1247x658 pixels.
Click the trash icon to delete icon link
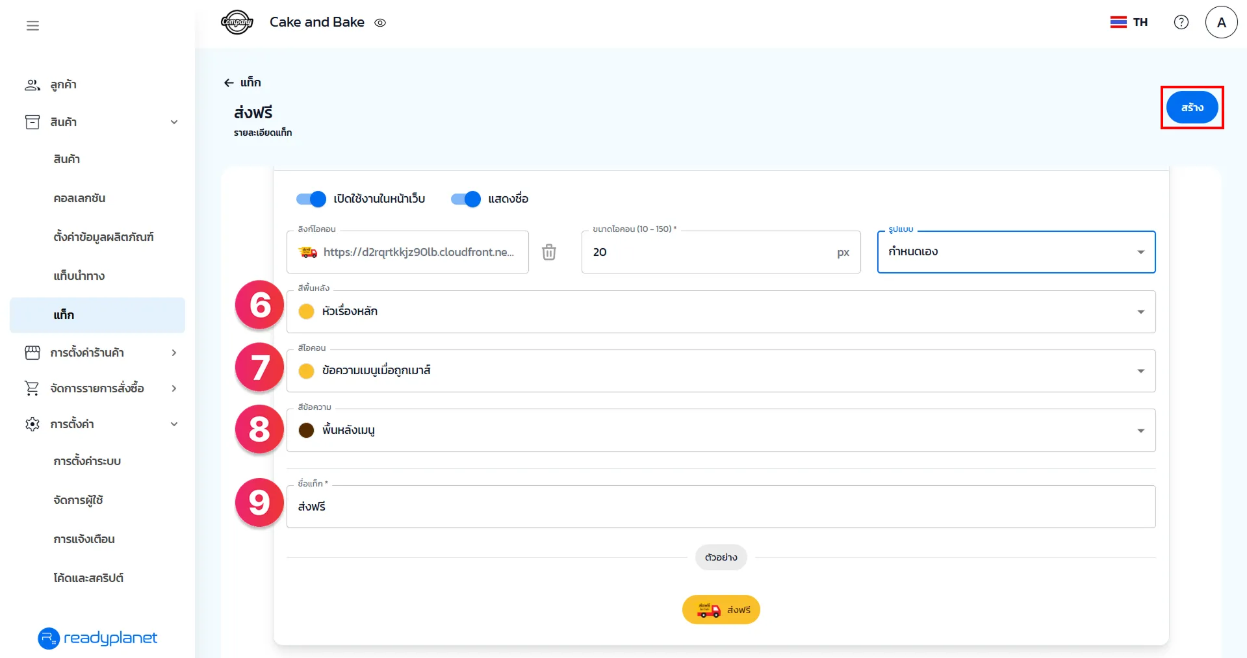coord(549,252)
